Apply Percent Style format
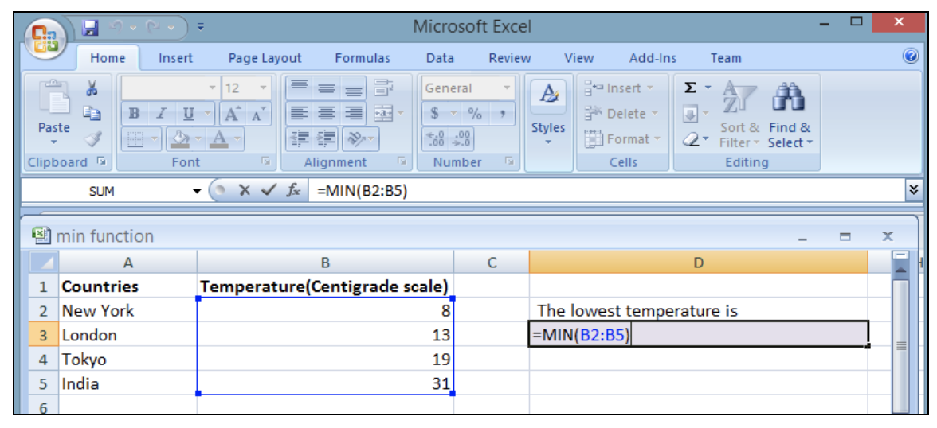937x428 pixels. click(x=475, y=114)
